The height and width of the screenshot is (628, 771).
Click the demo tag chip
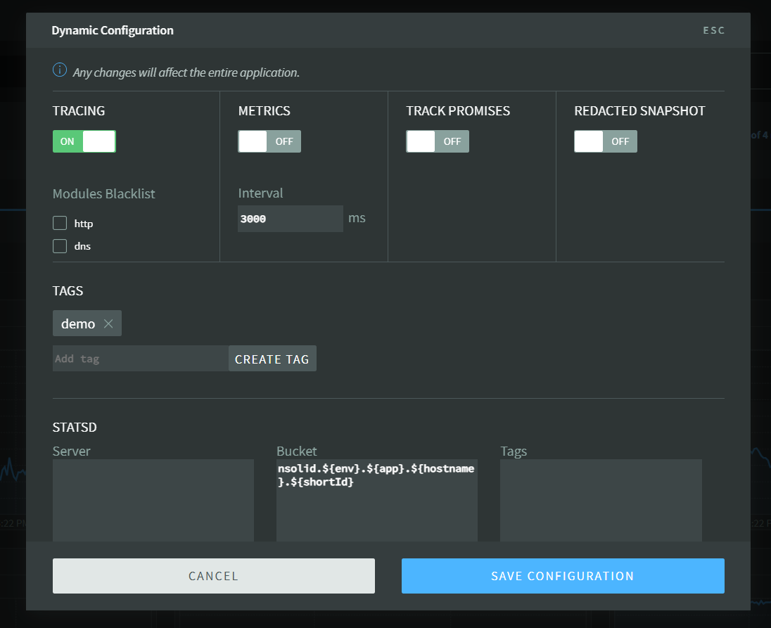[x=79, y=323]
